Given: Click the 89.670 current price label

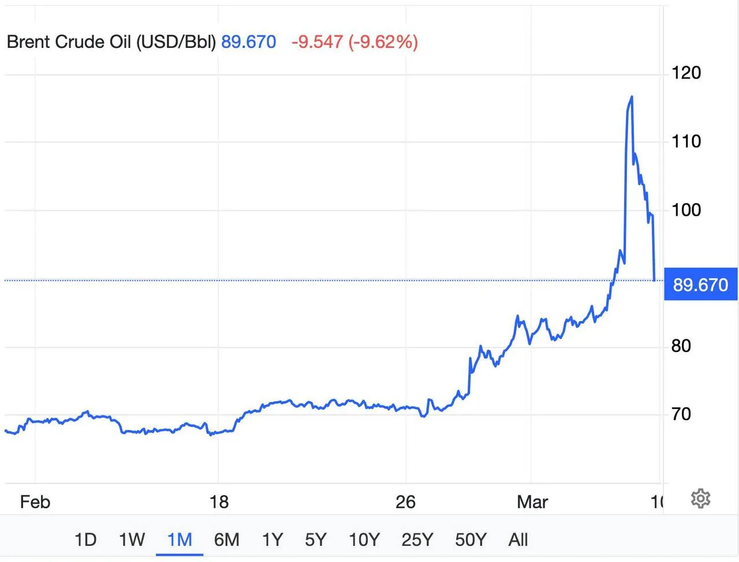Looking at the screenshot, I should point(700,284).
